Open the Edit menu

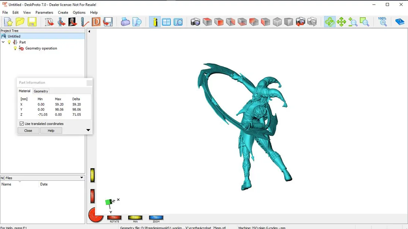(x=15, y=12)
